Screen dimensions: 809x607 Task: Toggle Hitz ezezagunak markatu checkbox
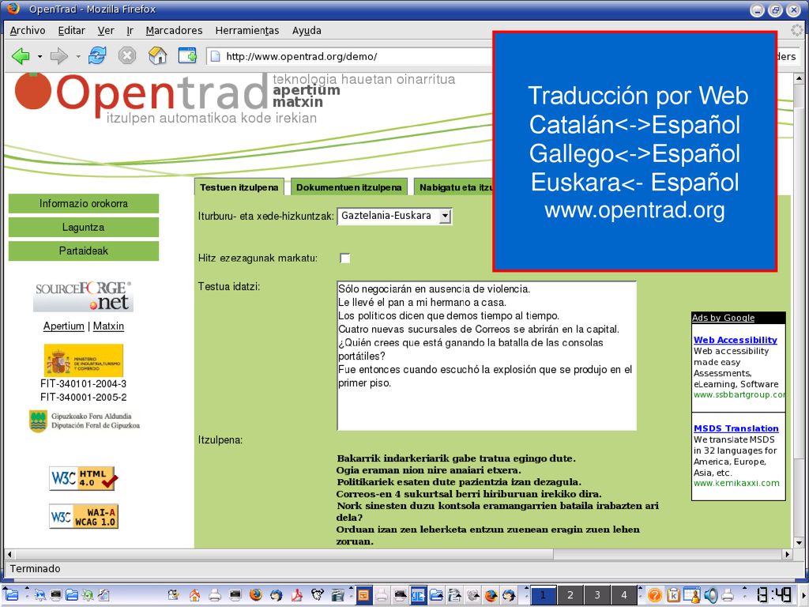point(345,258)
